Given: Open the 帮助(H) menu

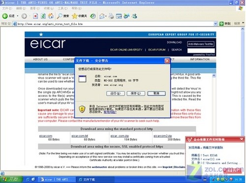Looking at the screenshot, I should coord(76,8).
